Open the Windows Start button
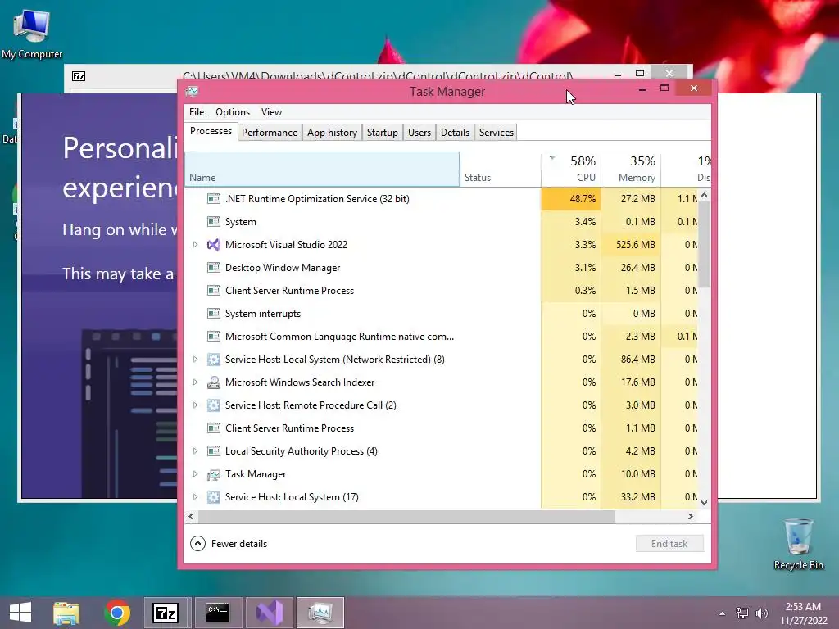Viewport: 839px width, 629px height. [x=20, y=613]
